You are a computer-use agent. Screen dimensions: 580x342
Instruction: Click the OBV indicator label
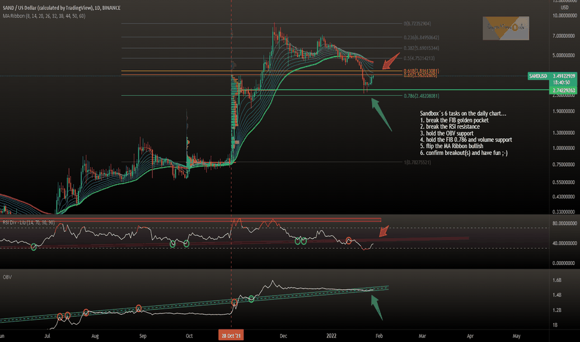point(7,277)
